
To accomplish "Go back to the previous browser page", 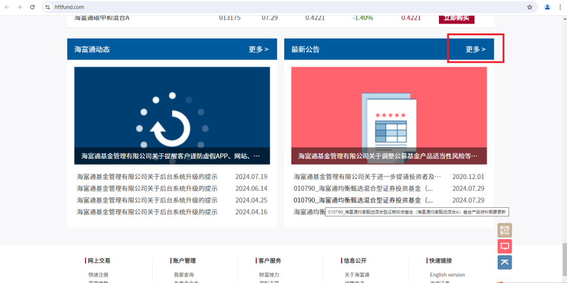I will (x=7, y=7).
